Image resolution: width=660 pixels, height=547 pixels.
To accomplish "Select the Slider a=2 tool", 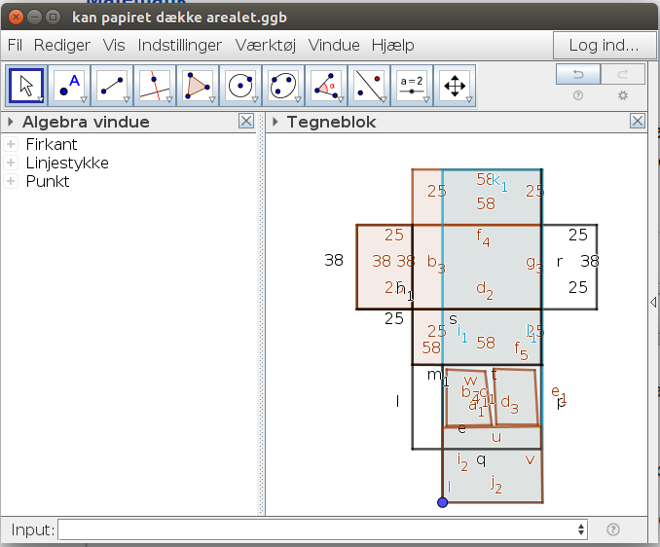I will 412,86.
